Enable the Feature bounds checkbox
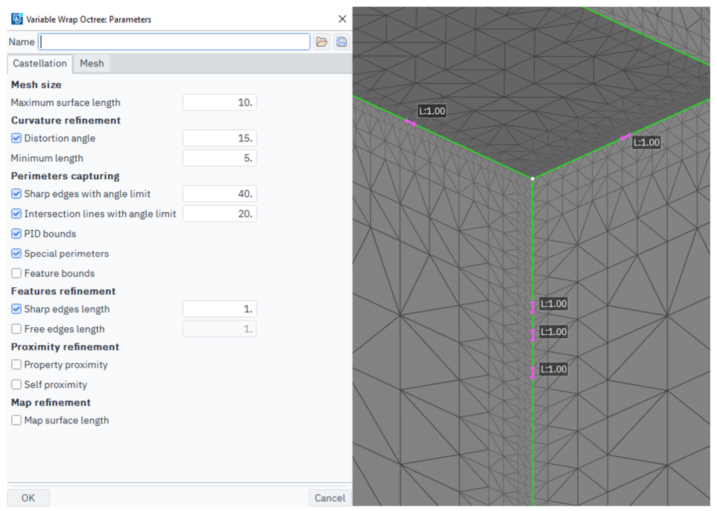 (17, 273)
